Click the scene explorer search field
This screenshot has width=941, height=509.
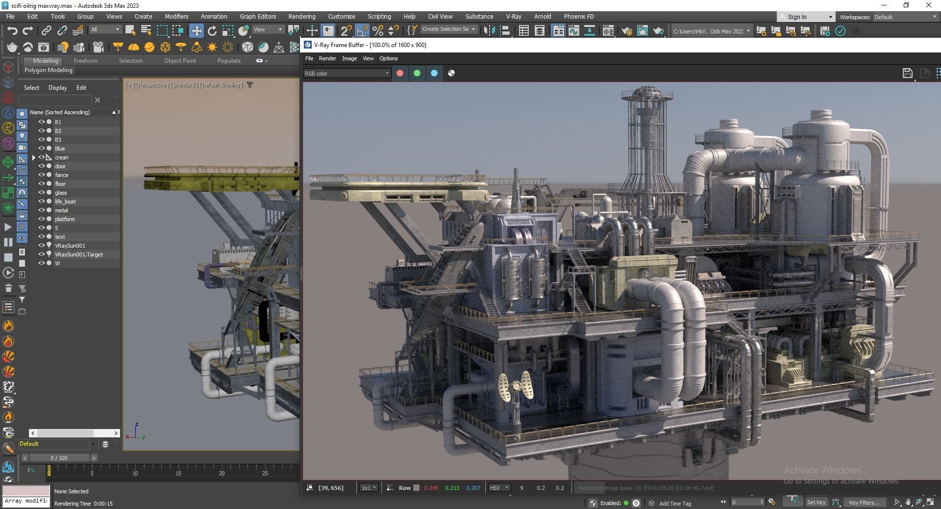(55, 100)
